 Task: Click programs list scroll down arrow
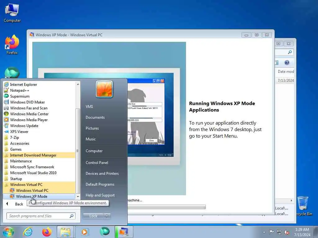coord(78,196)
